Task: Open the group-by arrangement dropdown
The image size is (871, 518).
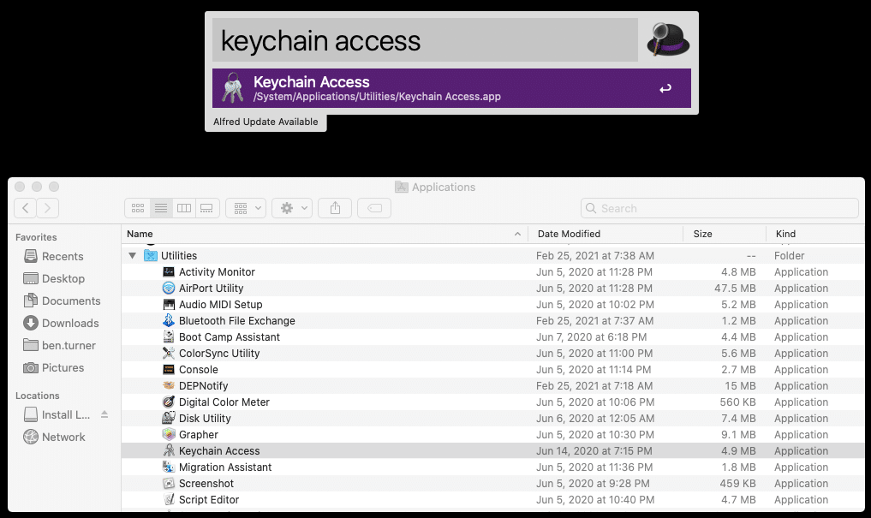Action: [246, 208]
